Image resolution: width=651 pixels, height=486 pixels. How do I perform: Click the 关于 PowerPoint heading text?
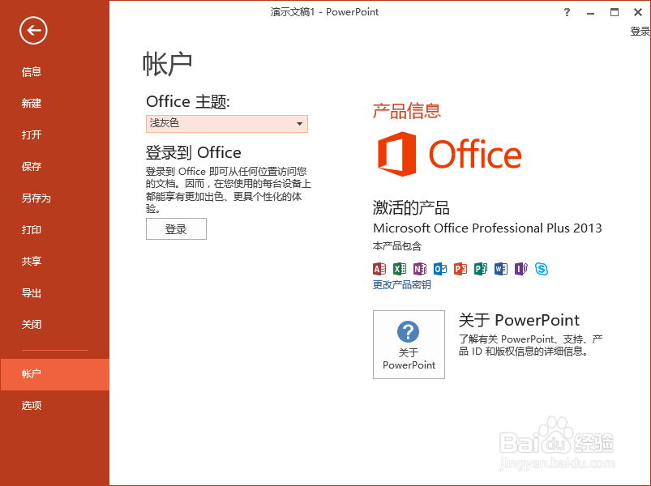519,320
